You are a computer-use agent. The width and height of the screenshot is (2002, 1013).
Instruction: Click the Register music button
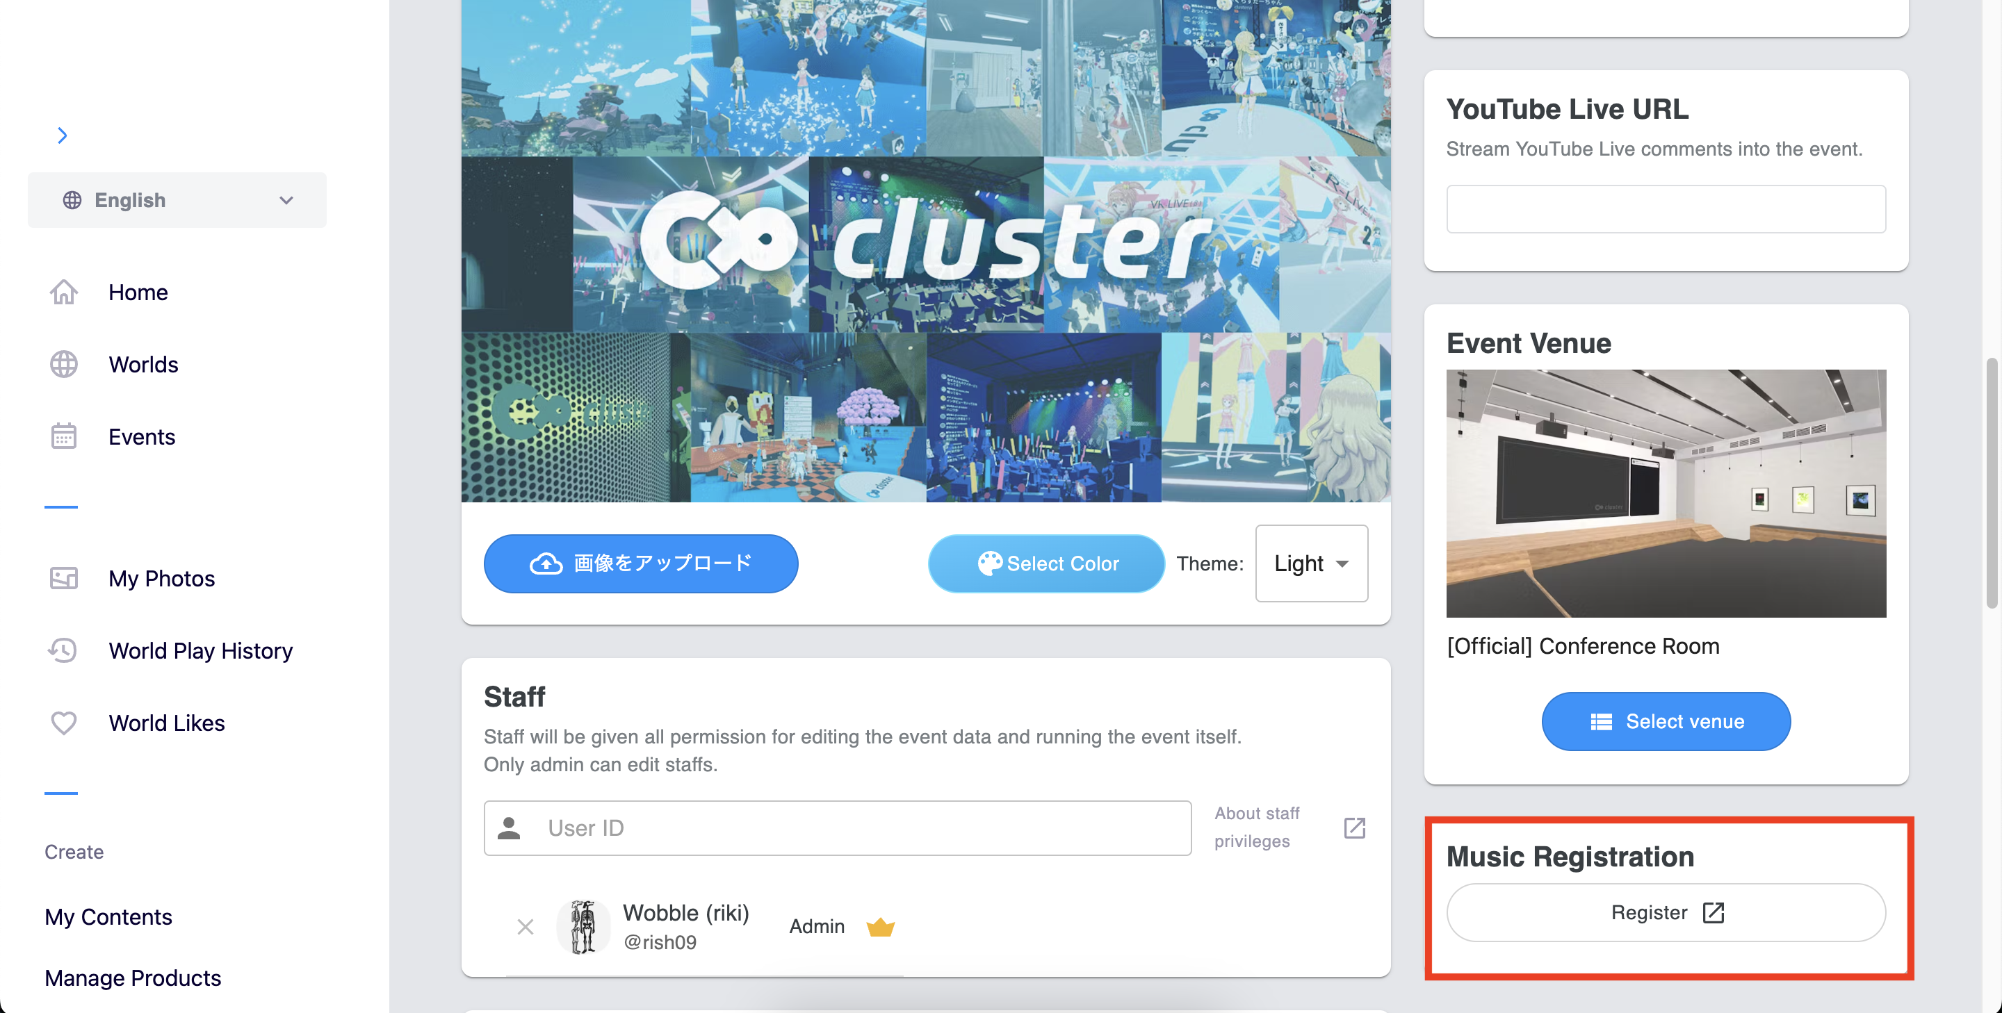(x=1666, y=913)
